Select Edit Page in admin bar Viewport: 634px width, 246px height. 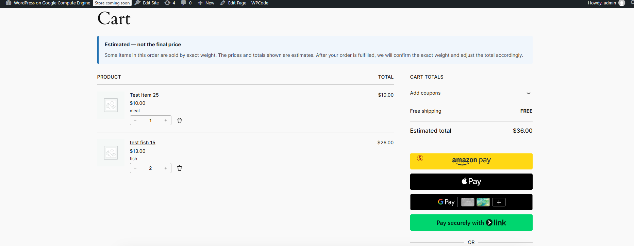pyautogui.click(x=233, y=3)
